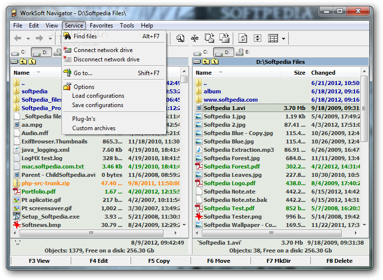The height and width of the screenshot is (280, 383).
Task: Expand the view mode dropdown arrow
Action: (x=283, y=39)
